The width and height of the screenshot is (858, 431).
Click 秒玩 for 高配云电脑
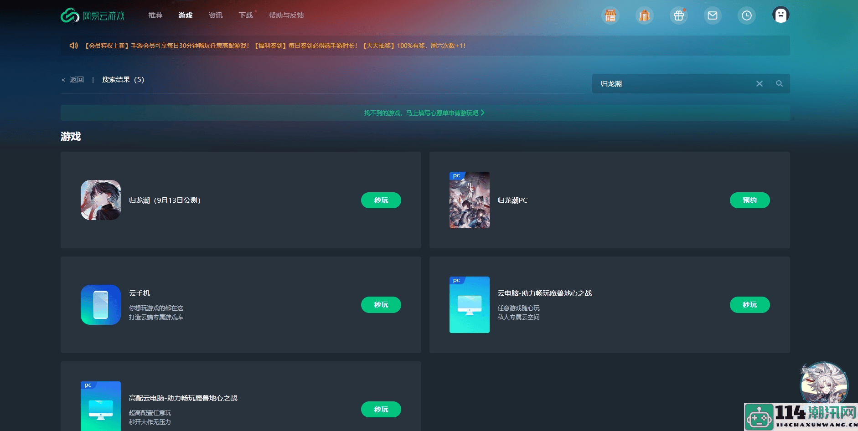point(381,410)
